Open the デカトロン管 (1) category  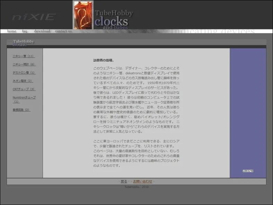point(24,73)
